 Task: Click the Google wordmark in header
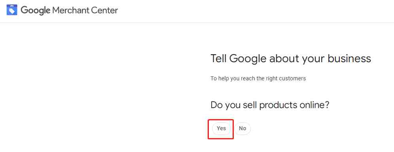(36, 11)
